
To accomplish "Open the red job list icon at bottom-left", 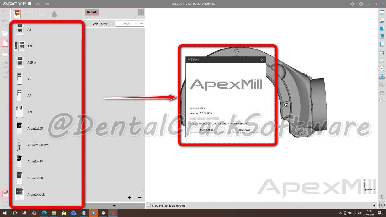I will tap(5, 194).
